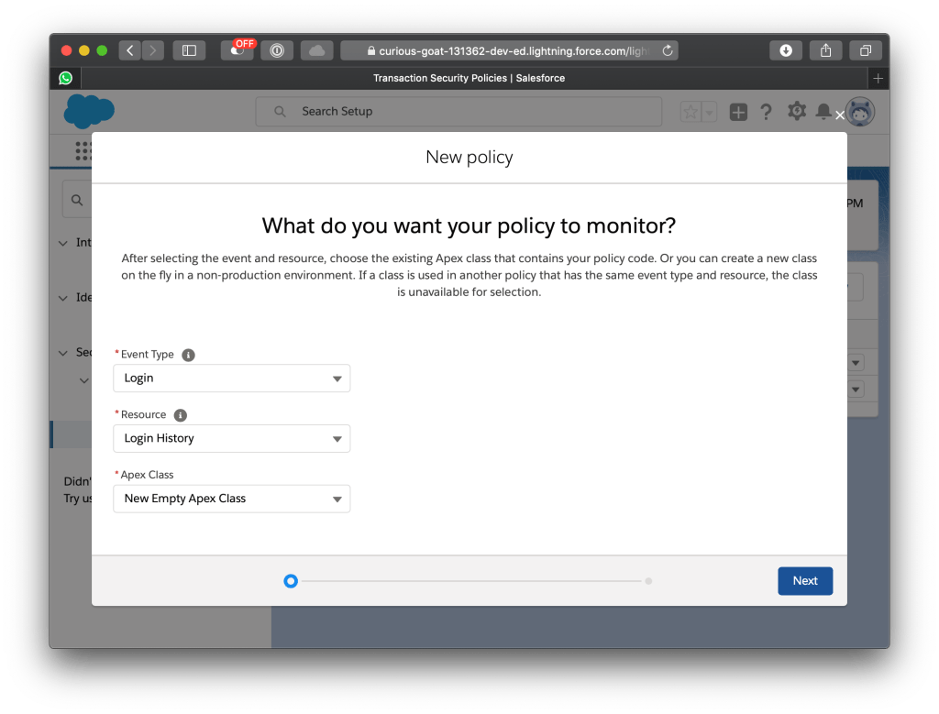Open the Event Type dropdown
The width and height of the screenshot is (939, 714).
(x=231, y=379)
